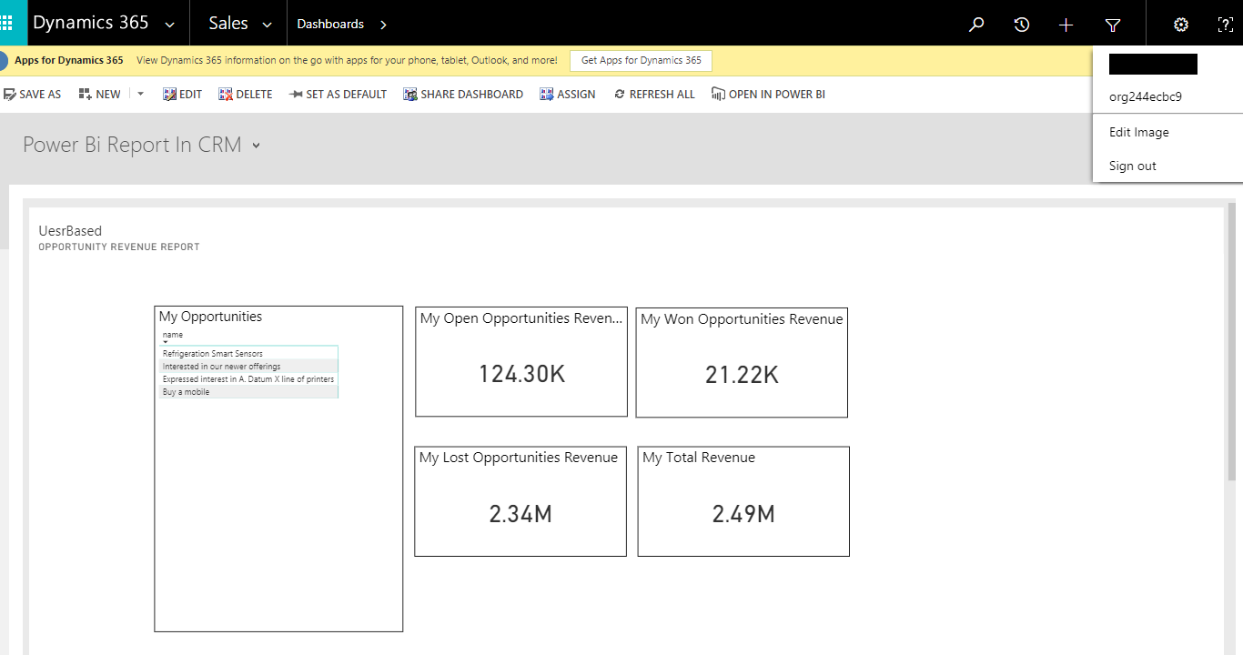1243x655 pixels.
Task: Open the settings gear icon
Action: (x=1181, y=25)
